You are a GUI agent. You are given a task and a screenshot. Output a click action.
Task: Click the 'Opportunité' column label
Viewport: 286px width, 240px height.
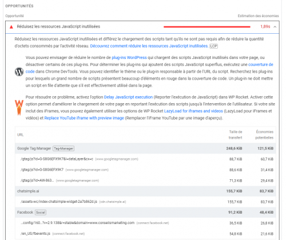point(14,16)
